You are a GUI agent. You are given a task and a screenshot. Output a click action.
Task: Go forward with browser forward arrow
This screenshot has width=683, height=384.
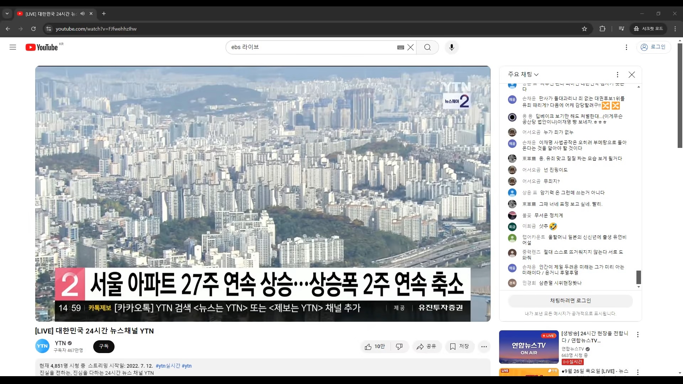pos(21,29)
